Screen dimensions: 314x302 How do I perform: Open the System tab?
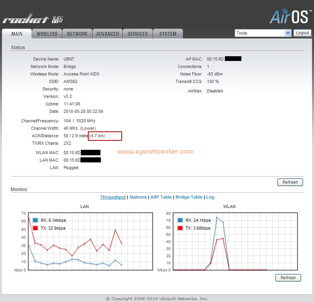click(x=168, y=34)
